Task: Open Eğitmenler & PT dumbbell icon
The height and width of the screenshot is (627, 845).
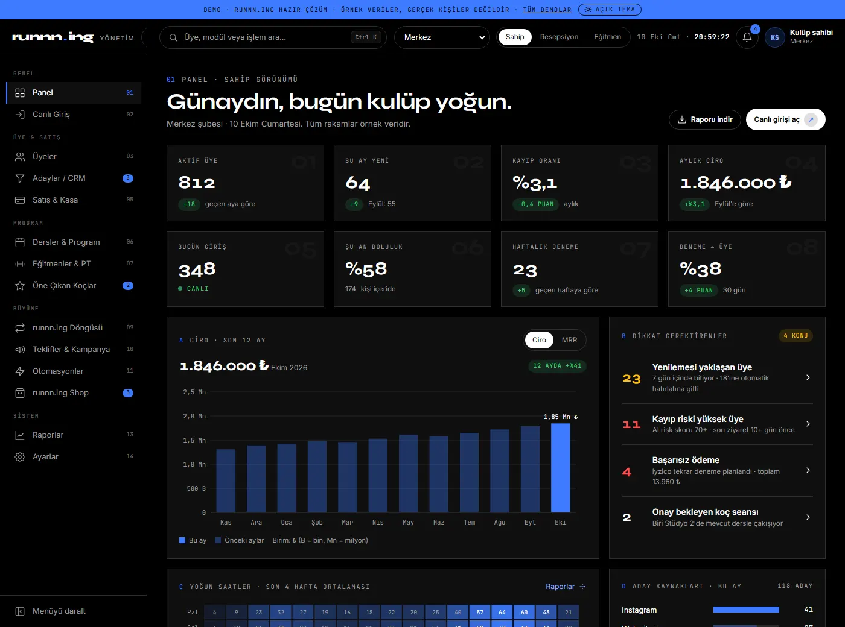Action: pyautogui.click(x=20, y=263)
